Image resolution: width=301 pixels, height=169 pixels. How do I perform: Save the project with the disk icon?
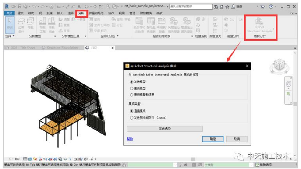pos(19,7)
